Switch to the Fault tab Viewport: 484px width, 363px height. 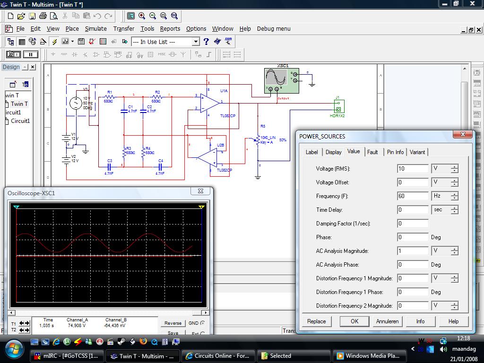(x=372, y=152)
